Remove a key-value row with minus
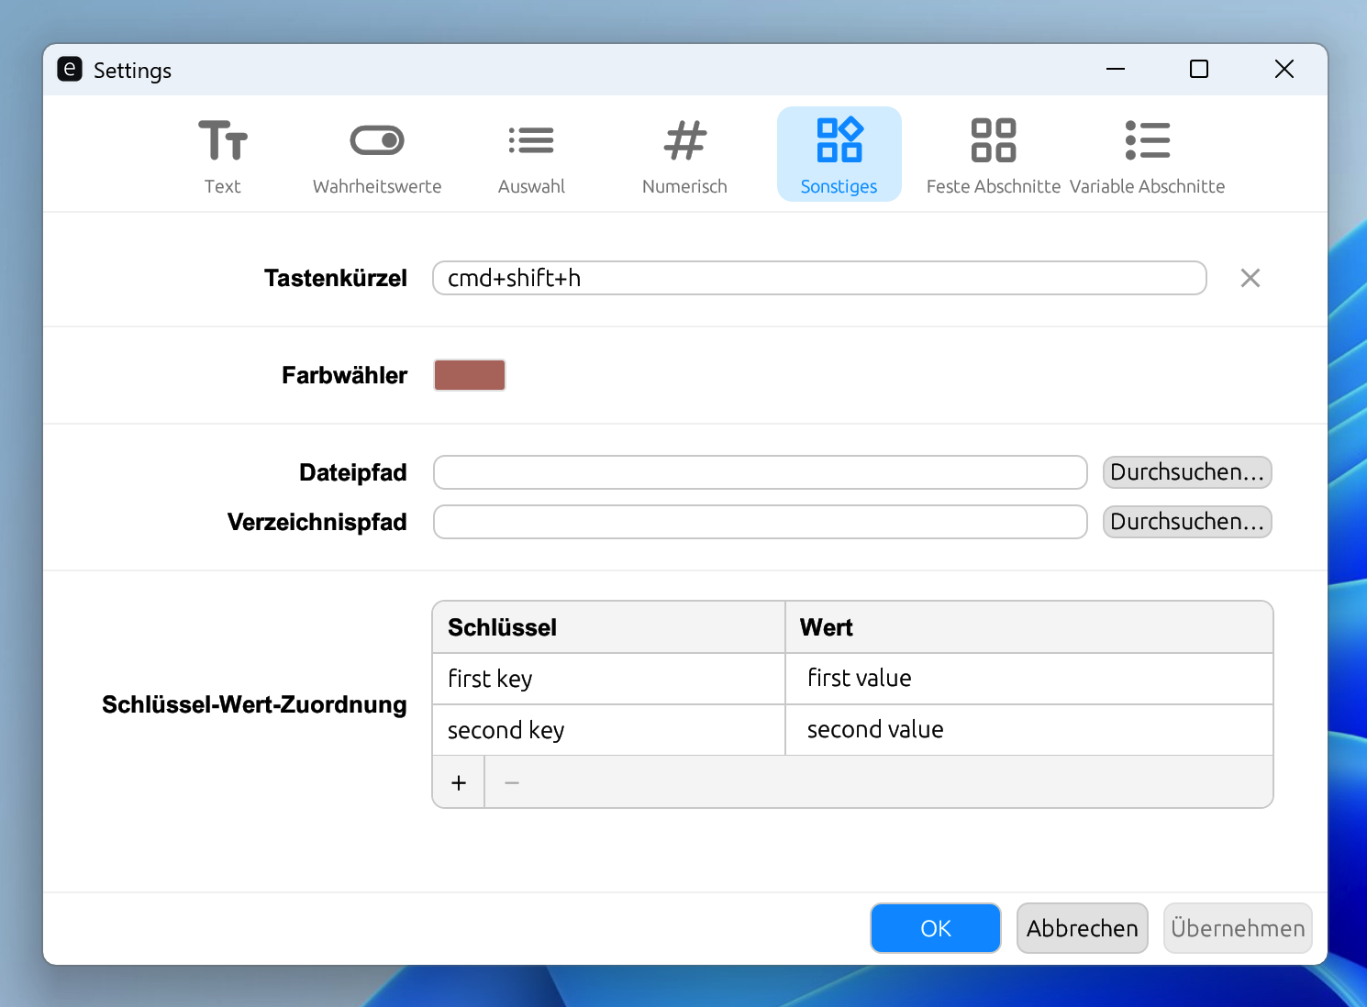Image resolution: width=1367 pixels, height=1007 pixels. point(512,782)
